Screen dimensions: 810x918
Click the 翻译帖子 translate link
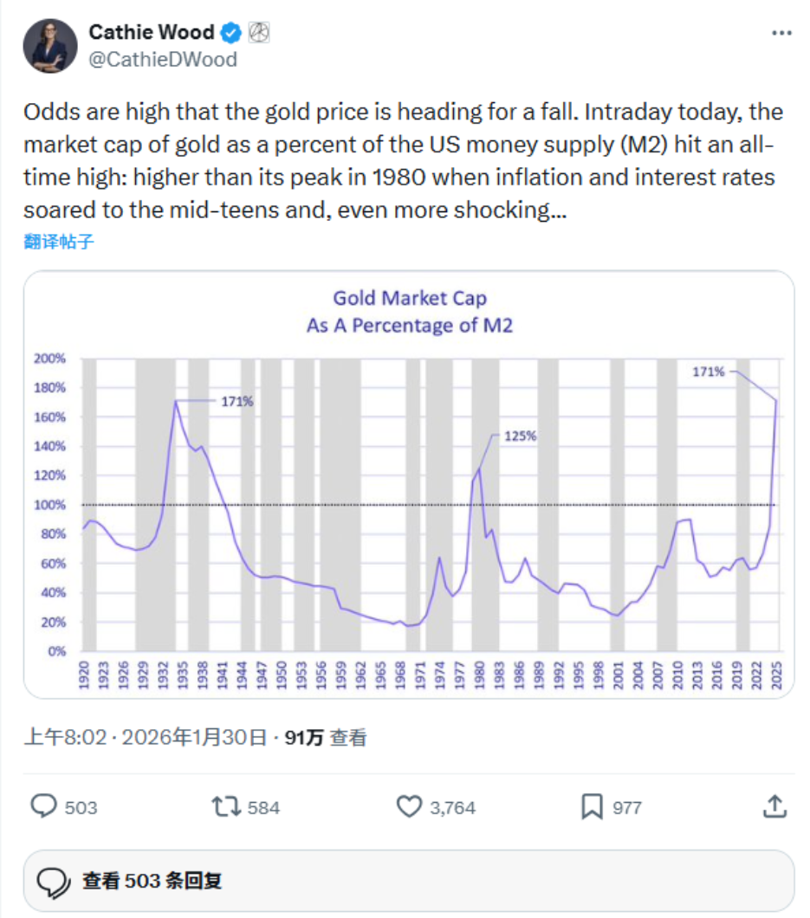pos(59,242)
